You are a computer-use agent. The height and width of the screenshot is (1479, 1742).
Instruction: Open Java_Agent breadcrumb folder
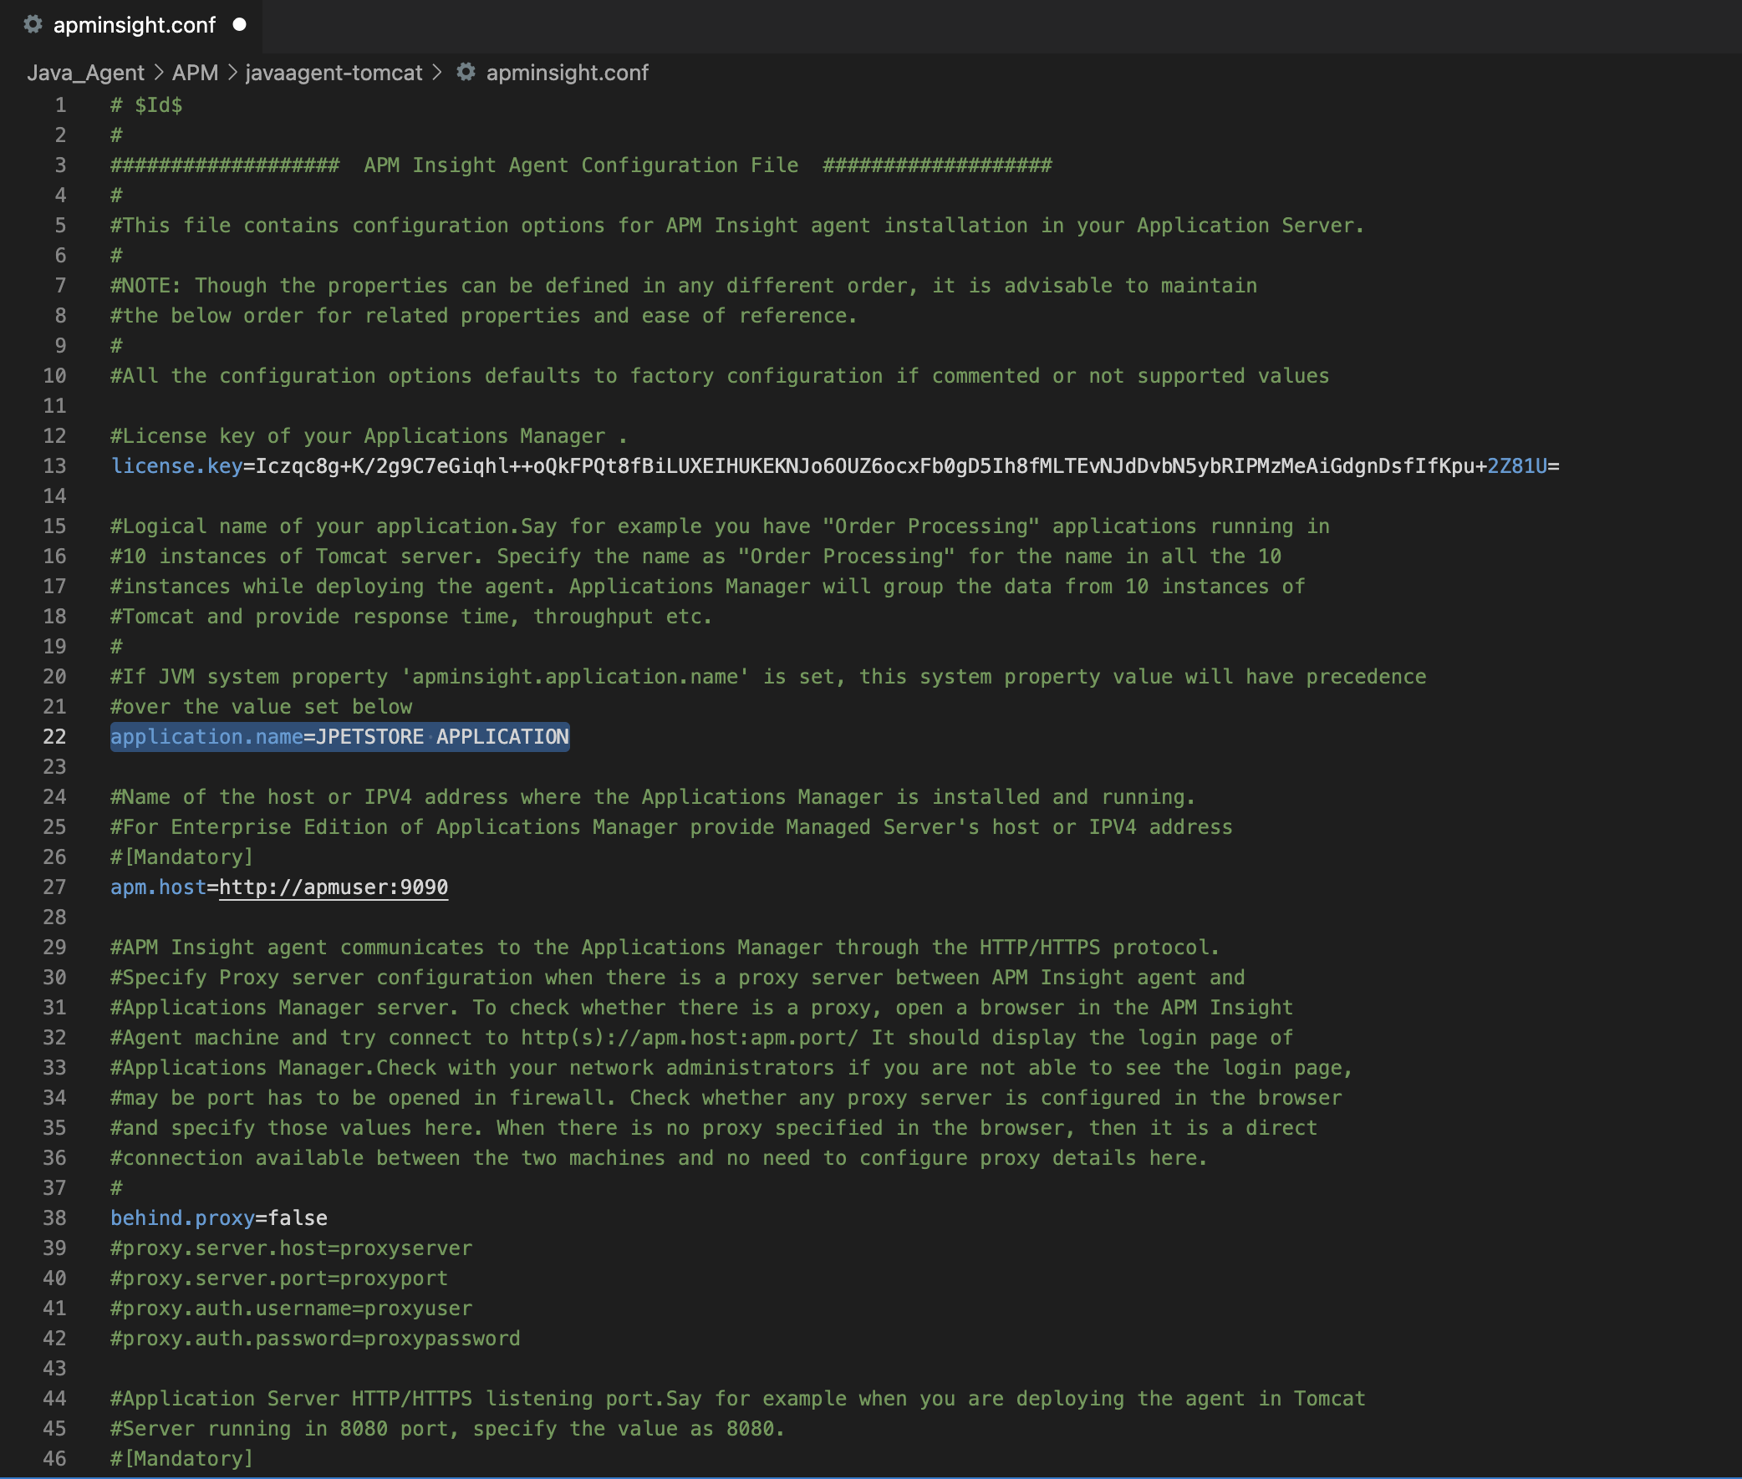click(x=85, y=73)
